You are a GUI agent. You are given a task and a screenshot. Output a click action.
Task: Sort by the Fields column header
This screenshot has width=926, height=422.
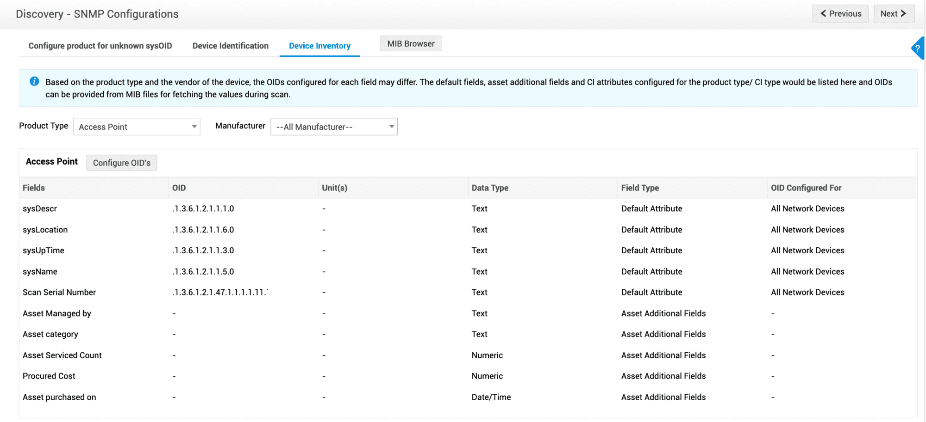tap(34, 188)
